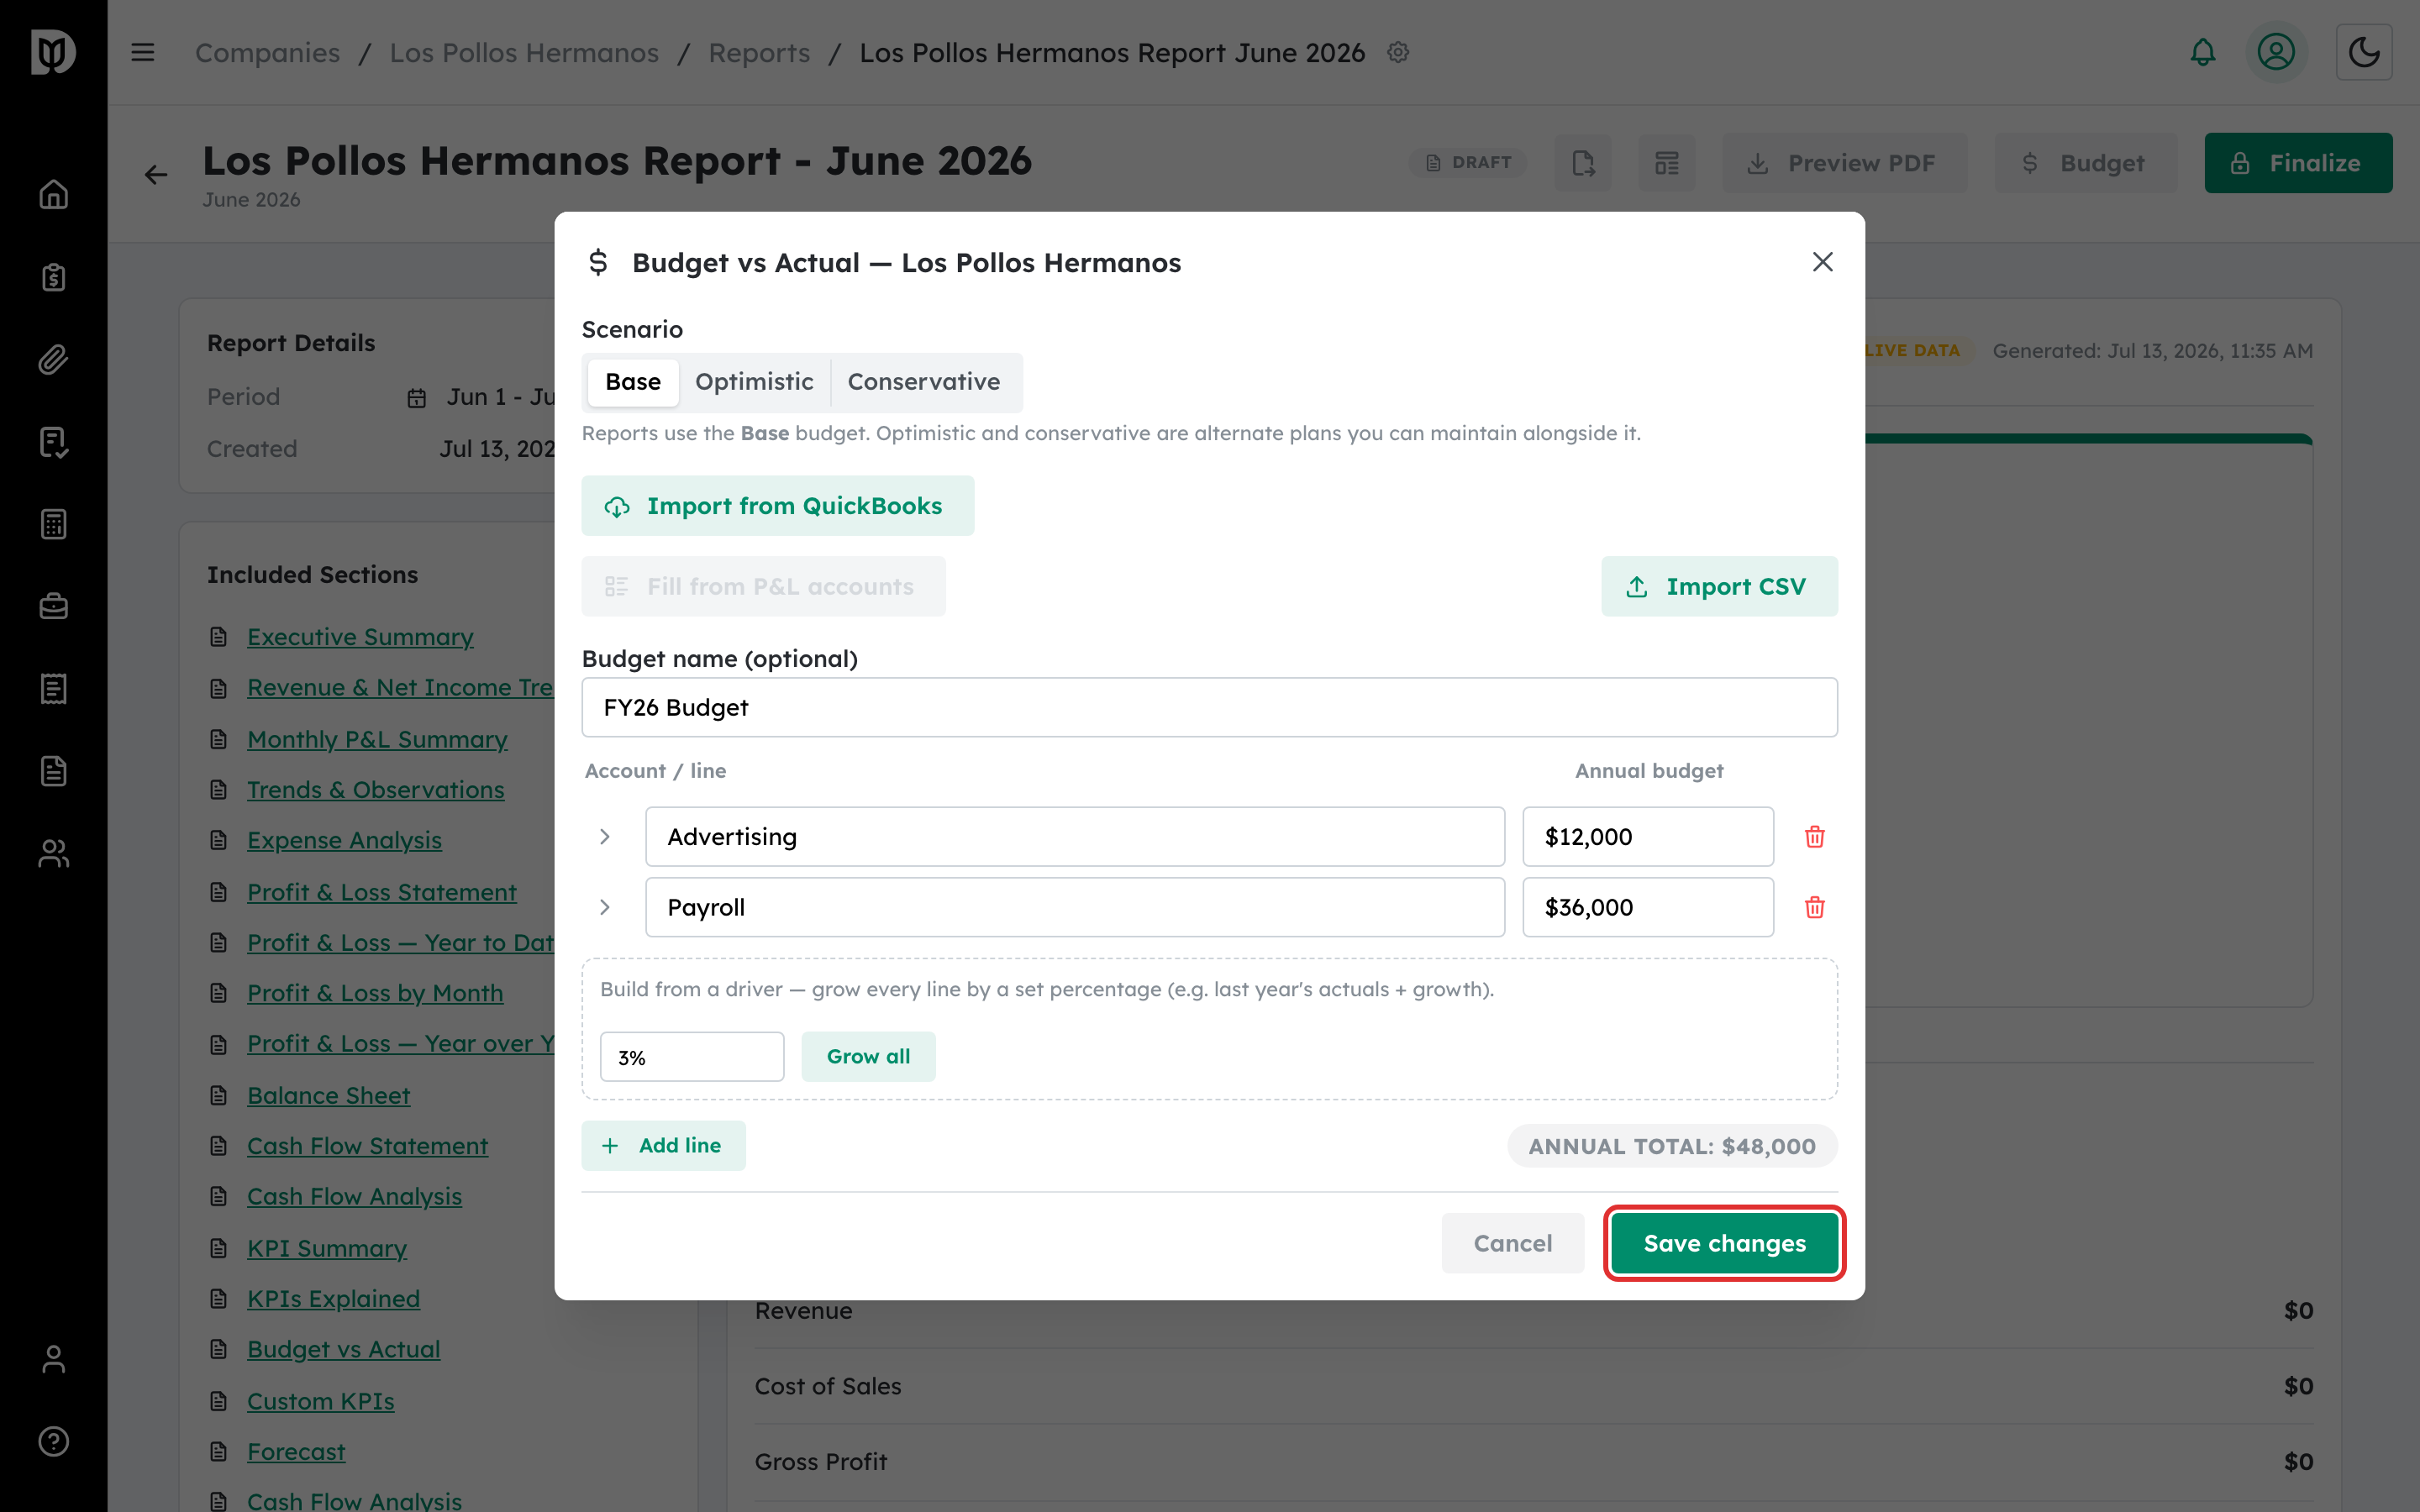Click Import from QuickBooks
This screenshot has width=2420, height=1512.
778,506
